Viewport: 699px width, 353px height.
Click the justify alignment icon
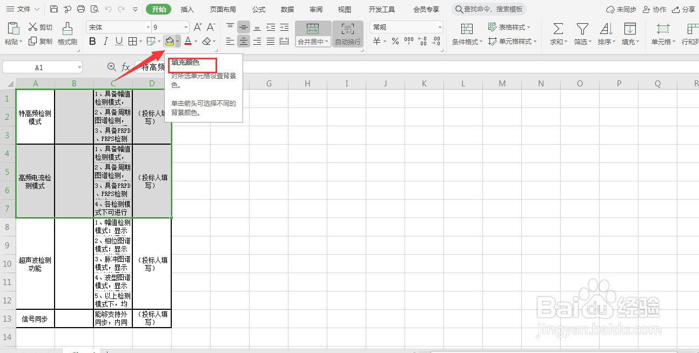tap(271, 41)
